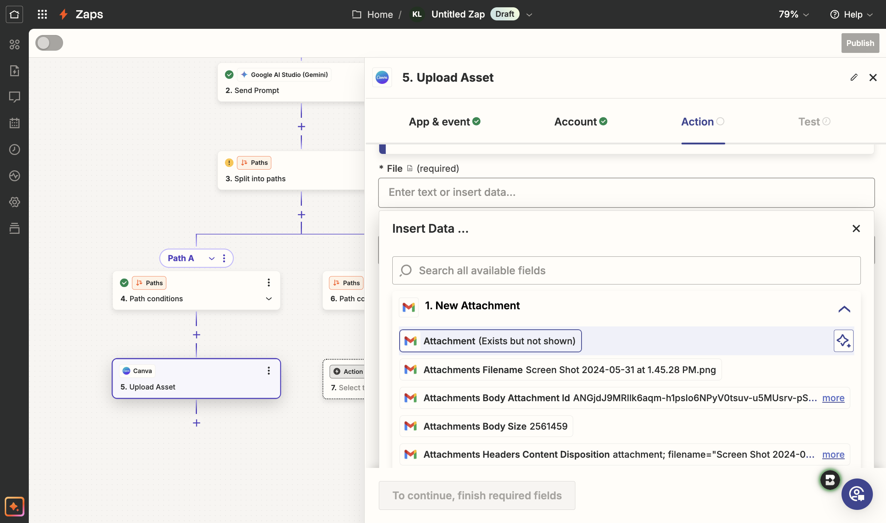Click the File required input field

click(x=626, y=193)
